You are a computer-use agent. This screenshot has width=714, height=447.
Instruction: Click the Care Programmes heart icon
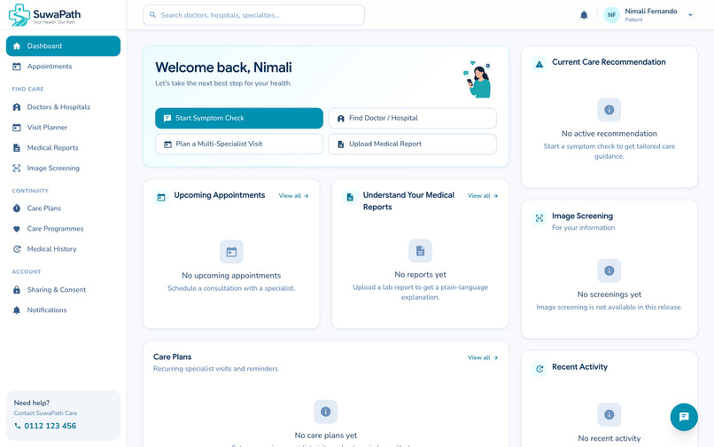click(17, 229)
